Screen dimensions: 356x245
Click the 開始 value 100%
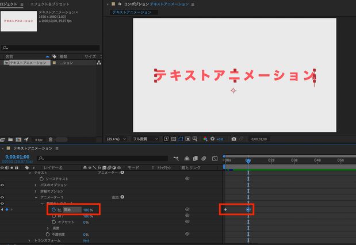coord(88,210)
